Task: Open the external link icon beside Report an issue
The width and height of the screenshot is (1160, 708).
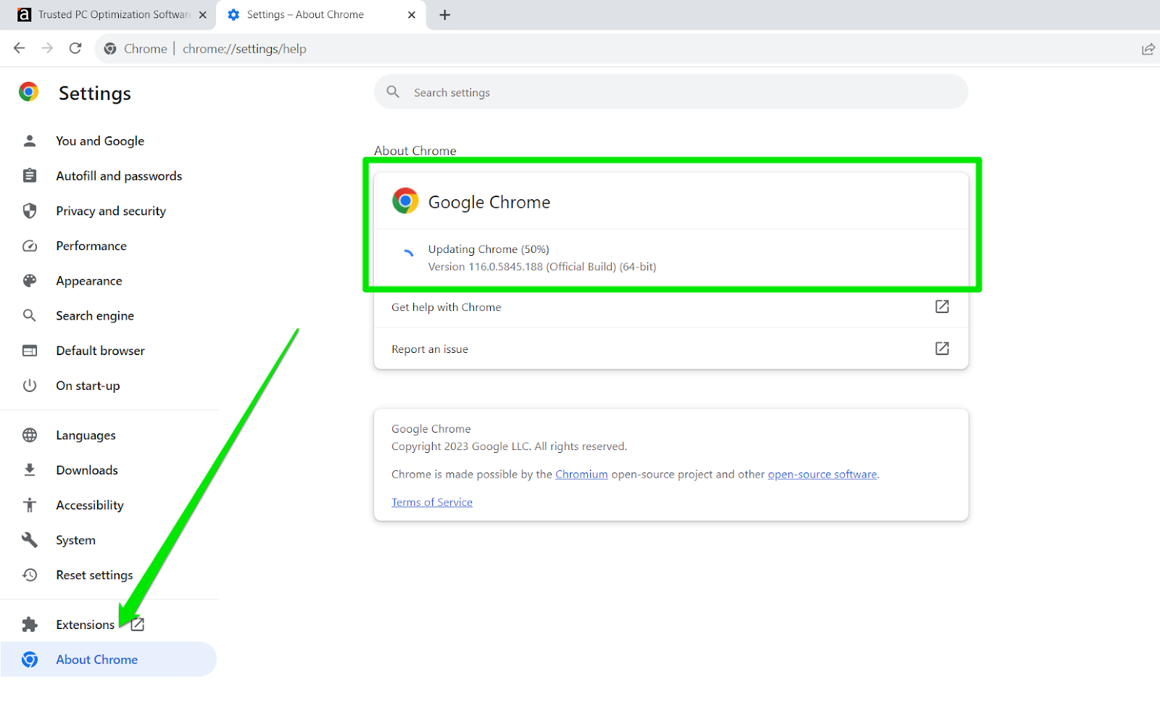Action: pos(942,349)
